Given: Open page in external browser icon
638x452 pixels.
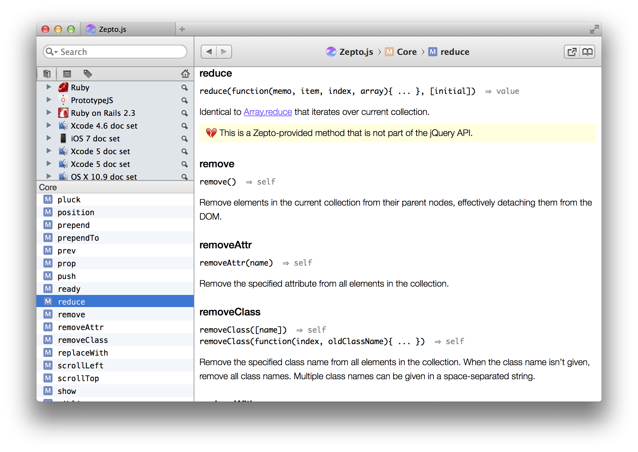Looking at the screenshot, I should (x=572, y=52).
